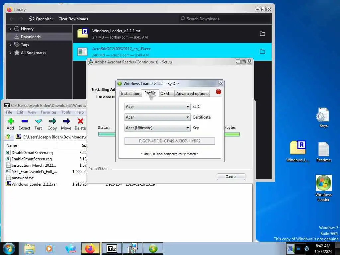Select the Readme desktop file icon

pos(323,152)
